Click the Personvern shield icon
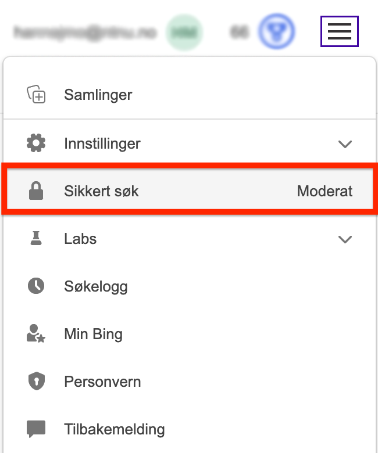This screenshot has width=378, height=453. tap(37, 382)
